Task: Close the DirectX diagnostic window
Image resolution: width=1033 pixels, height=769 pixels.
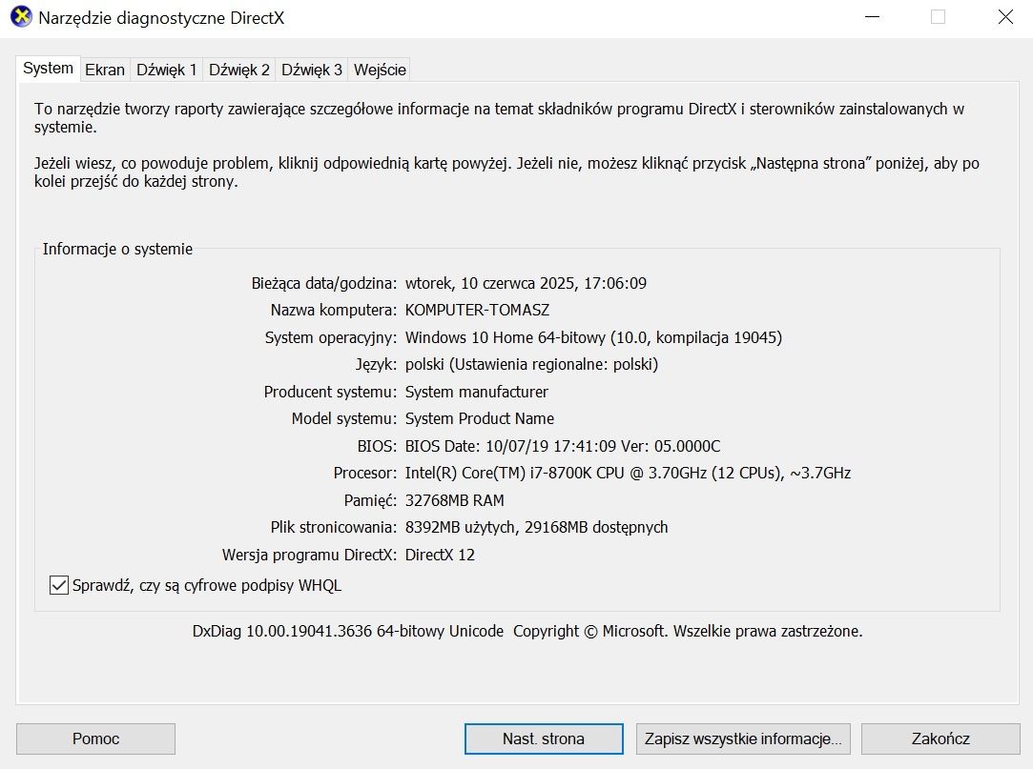Action: click(x=1005, y=17)
